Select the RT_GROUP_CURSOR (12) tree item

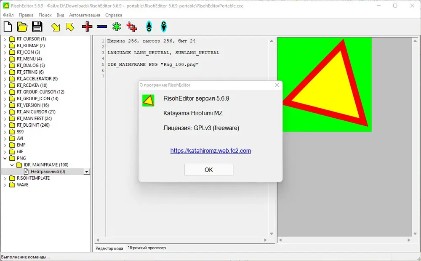[40, 92]
